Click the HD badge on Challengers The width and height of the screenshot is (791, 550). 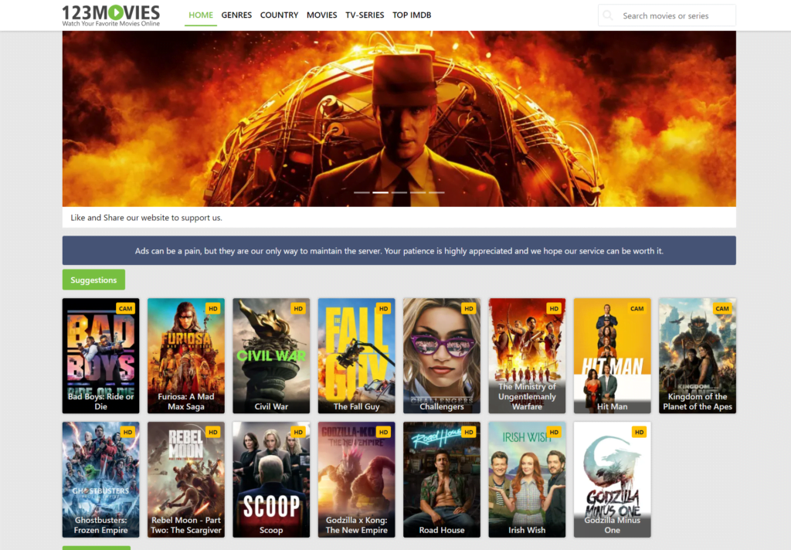467,308
